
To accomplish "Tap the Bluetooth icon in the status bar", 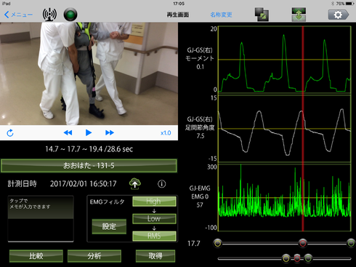I will coord(333,4).
